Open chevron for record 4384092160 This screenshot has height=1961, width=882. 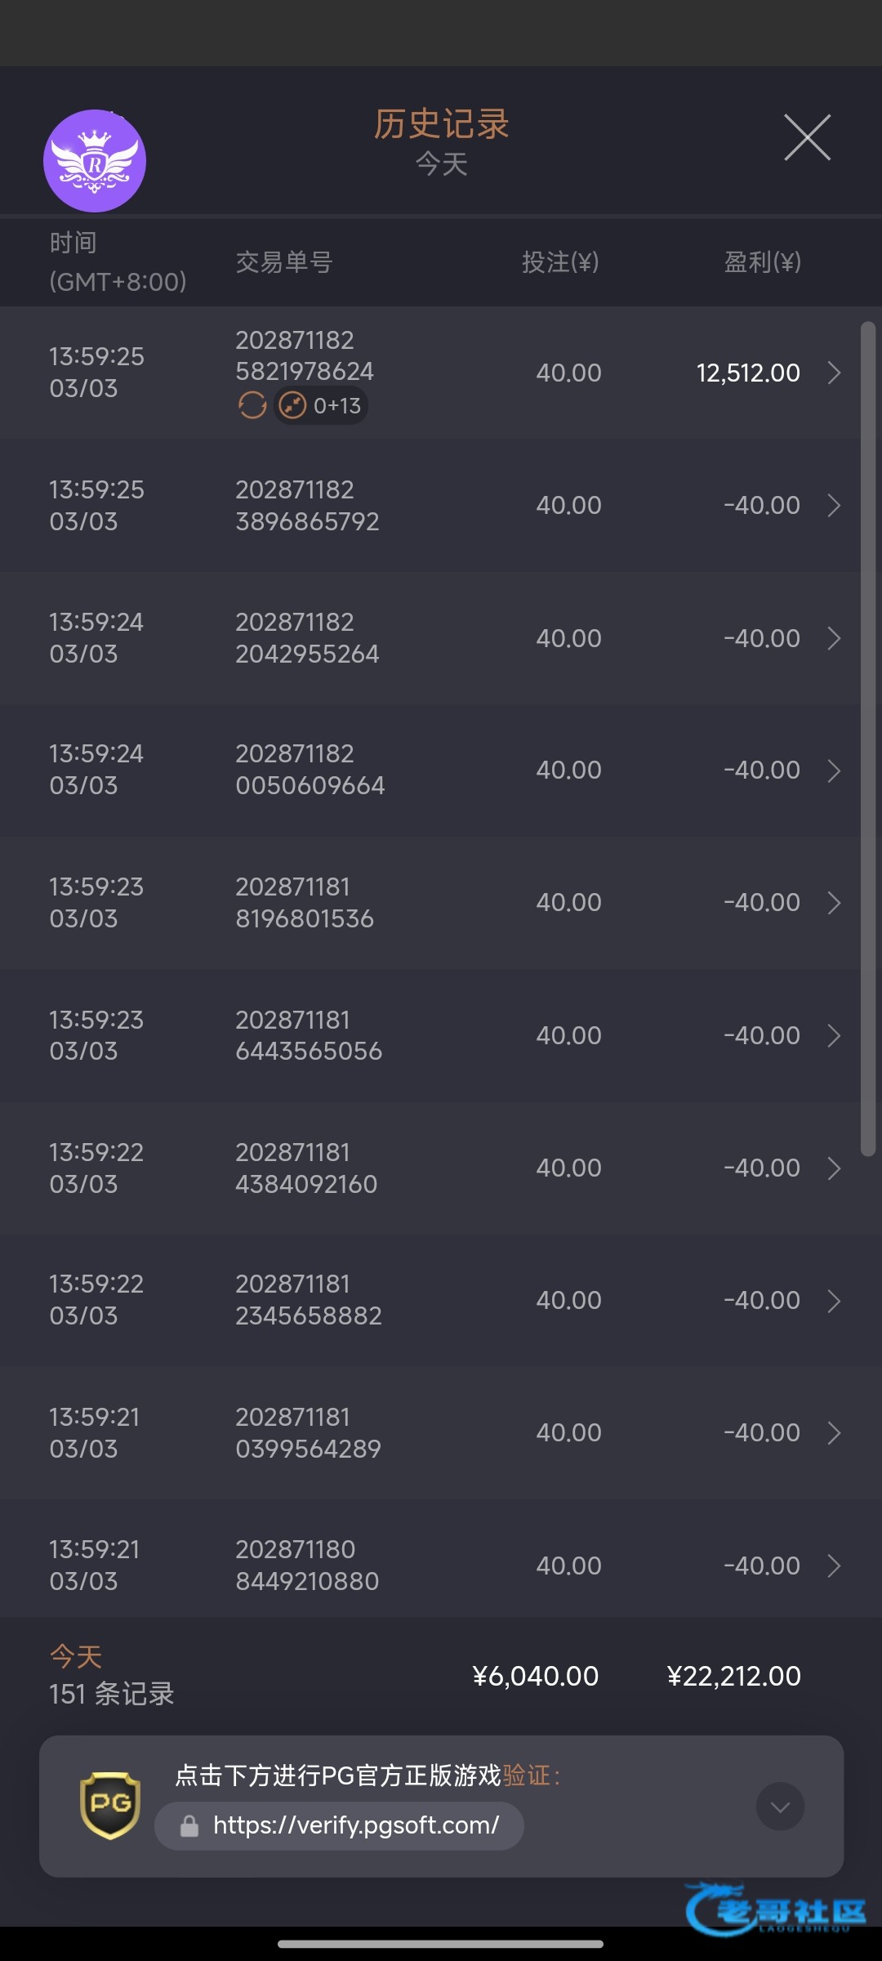click(834, 1168)
